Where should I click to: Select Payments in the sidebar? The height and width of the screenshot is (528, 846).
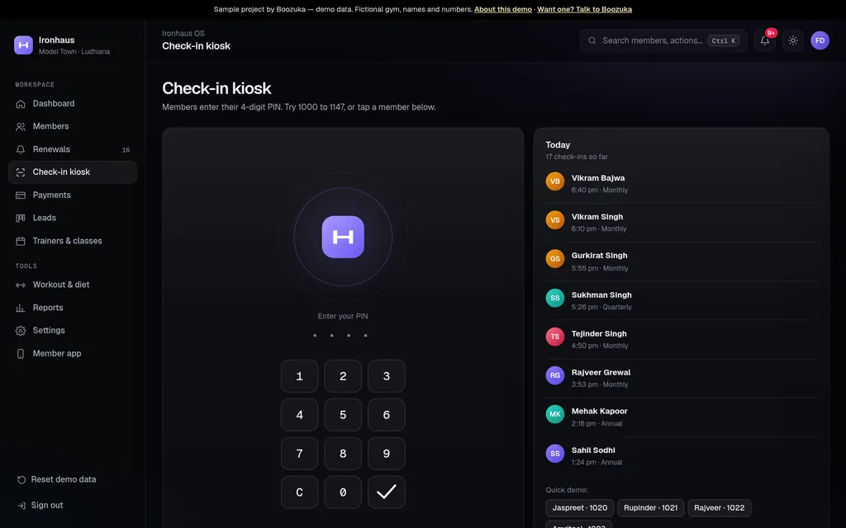(x=73, y=195)
